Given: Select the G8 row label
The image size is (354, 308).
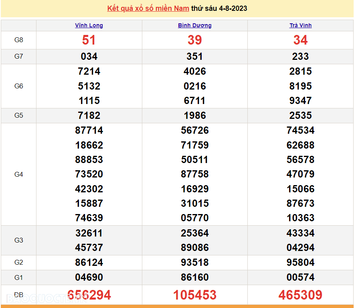Looking at the screenshot, I should [x=19, y=40].
